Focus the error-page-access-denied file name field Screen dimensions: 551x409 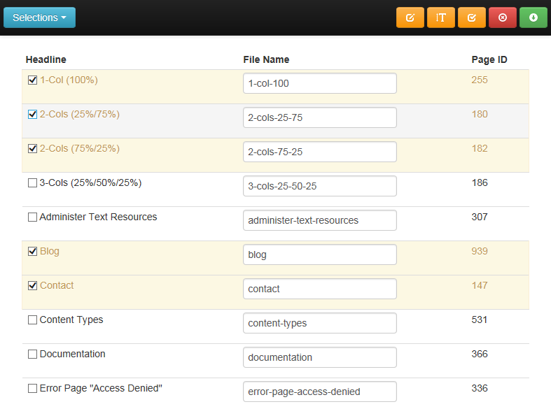click(x=320, y=392)
